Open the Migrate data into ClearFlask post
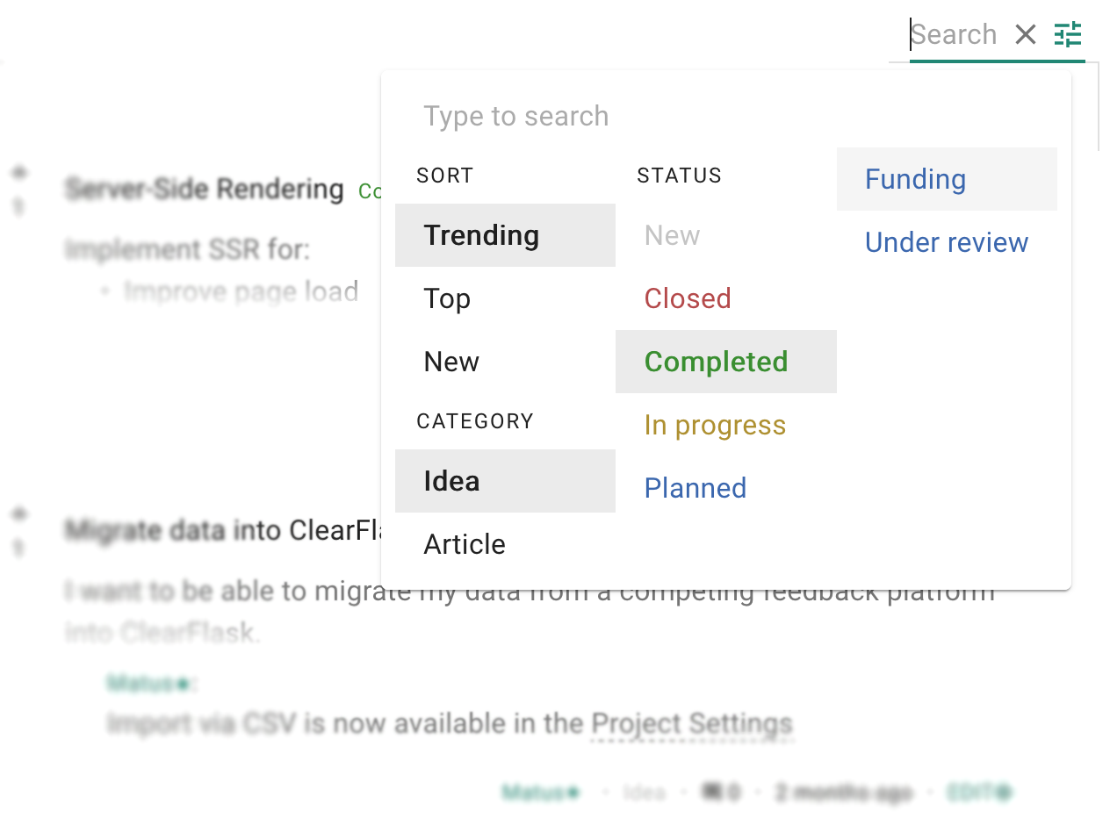This screenshot has height=818, width=1110. [x=223, y=530]
